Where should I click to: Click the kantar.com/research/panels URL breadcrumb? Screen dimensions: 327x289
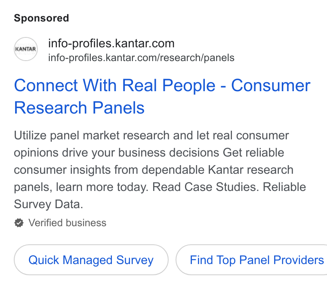[141, 58]
